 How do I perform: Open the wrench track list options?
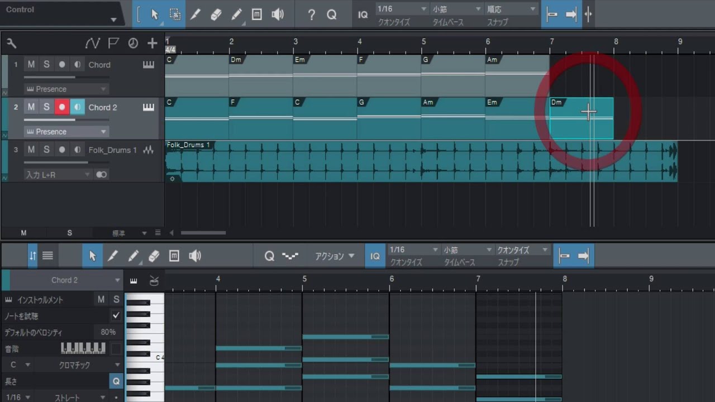(11, 44)
